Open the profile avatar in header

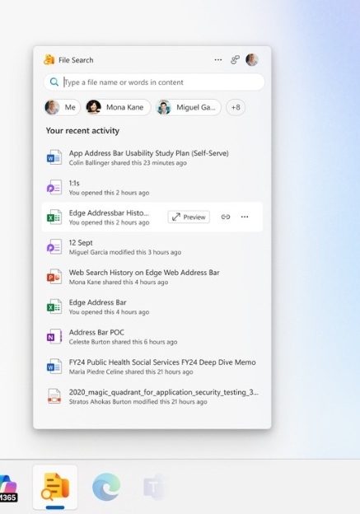252,59
